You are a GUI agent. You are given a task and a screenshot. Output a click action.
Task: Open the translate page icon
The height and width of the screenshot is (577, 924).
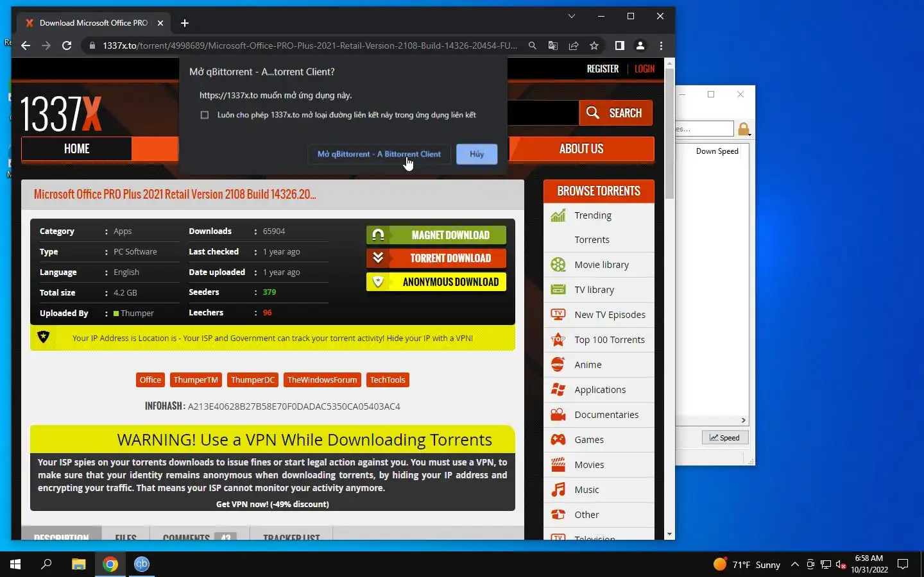coord(552,46)
